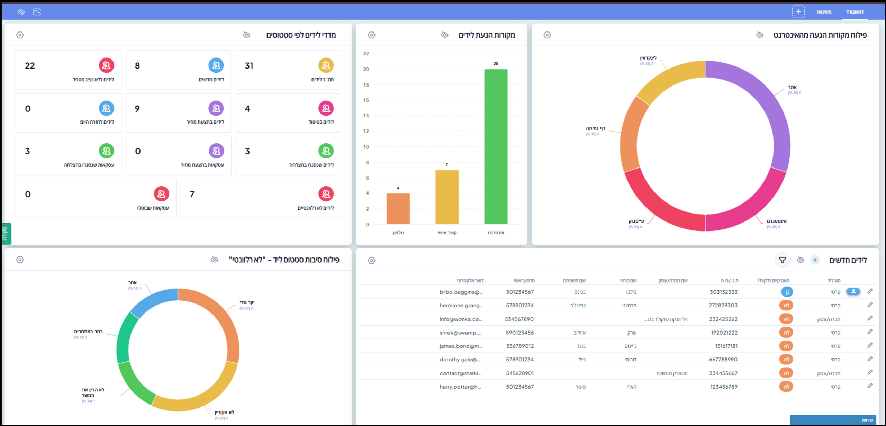Screen dimensions: 886x426
Task: Click the dashed plus add-tab button
Action: tap(798, 12)
